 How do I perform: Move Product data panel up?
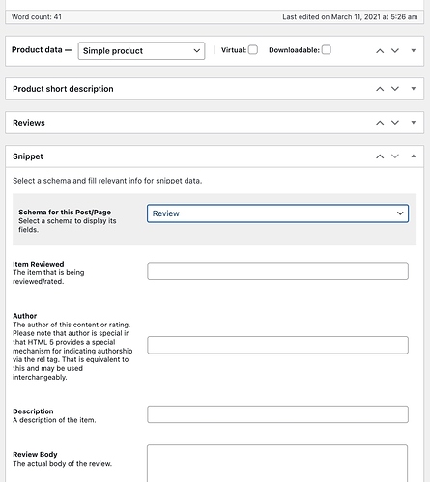[x=380, y=51]
